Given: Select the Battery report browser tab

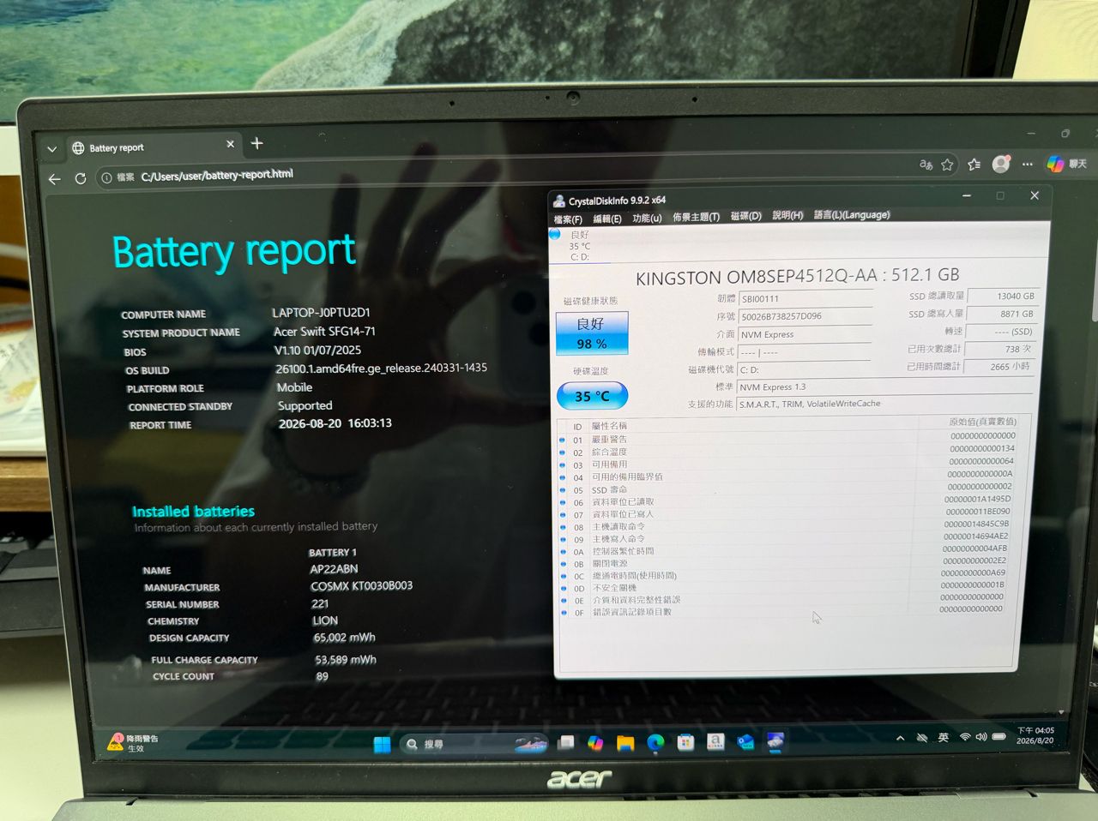Looking at the screenshot, I should pos(154,147).
